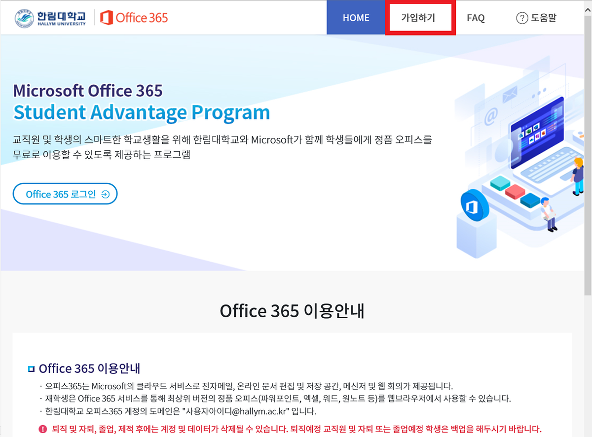
Task: Click the Student Advantage Program heading
Action: point(141,112)
